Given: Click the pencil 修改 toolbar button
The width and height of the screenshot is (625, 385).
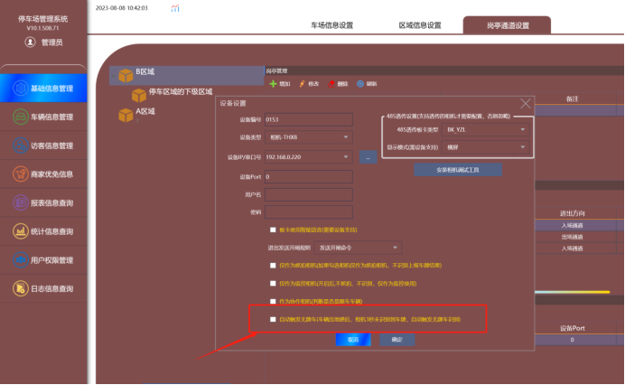Looking at the screenshot, I should point(309,84).
